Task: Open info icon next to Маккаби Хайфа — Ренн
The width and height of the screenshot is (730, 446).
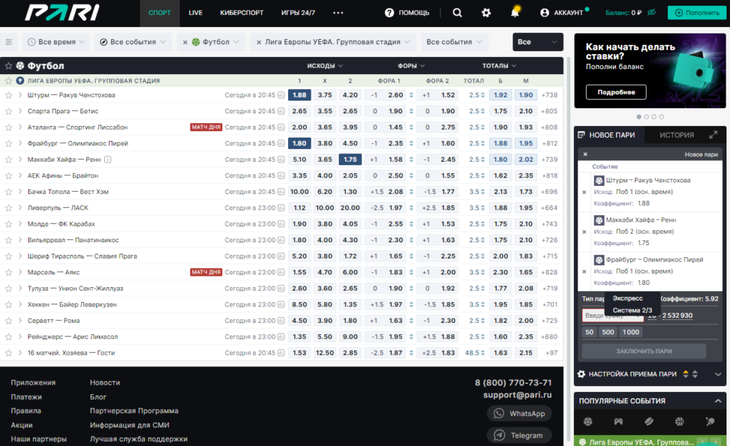Action: (108, 160)
